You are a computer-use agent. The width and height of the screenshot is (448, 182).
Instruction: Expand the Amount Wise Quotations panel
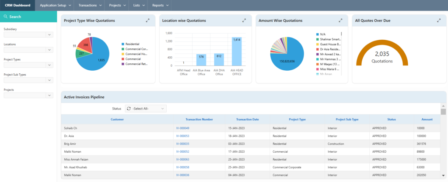(x=340, y=21)
